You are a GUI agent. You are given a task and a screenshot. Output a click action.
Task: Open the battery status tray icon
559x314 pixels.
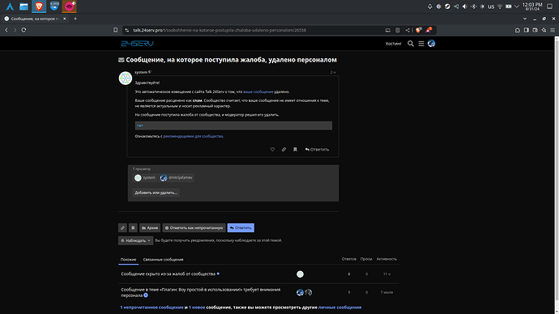509,6
